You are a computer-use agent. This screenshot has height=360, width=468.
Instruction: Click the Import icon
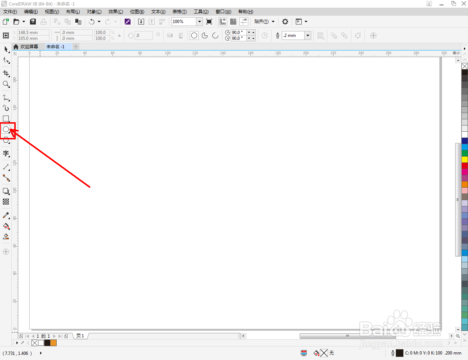(x=141, y=22)
